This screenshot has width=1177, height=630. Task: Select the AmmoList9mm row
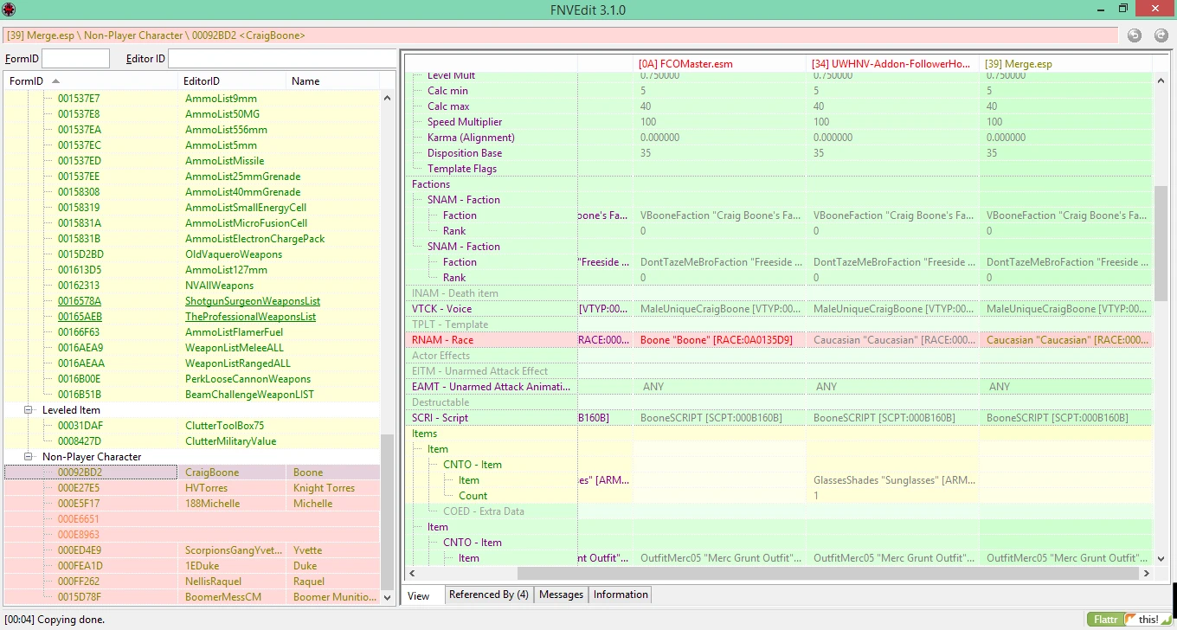[x=191, y=99]
